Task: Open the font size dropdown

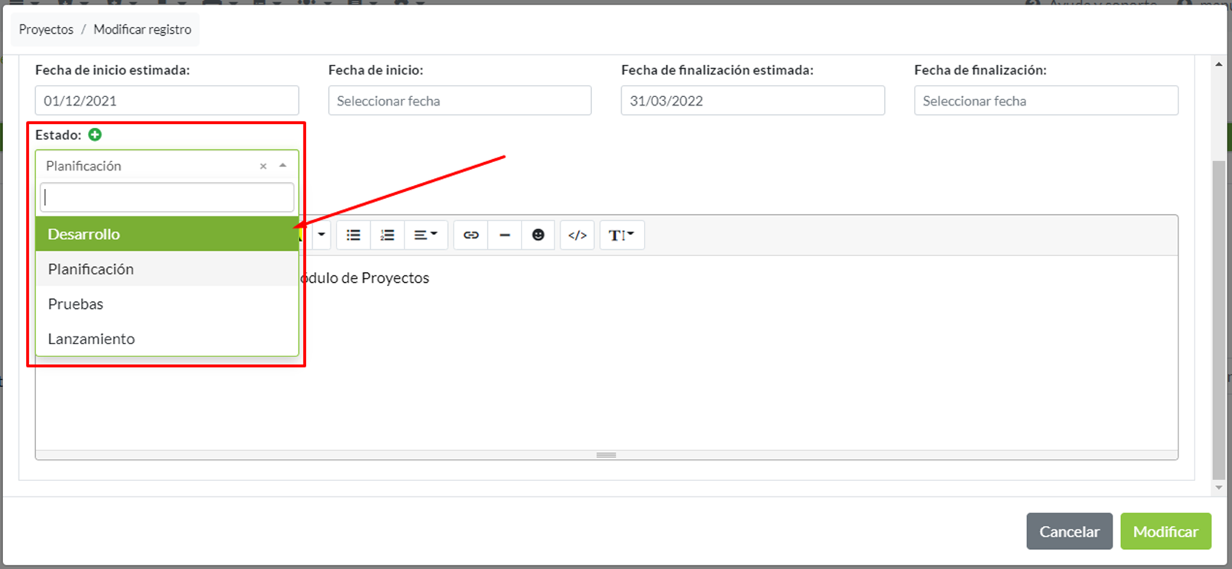Action: click(621, 235)
